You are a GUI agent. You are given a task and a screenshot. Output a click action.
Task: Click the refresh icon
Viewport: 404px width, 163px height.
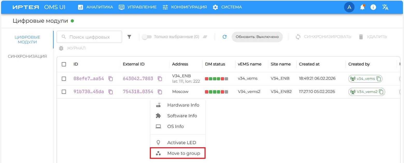pos(225,37)
